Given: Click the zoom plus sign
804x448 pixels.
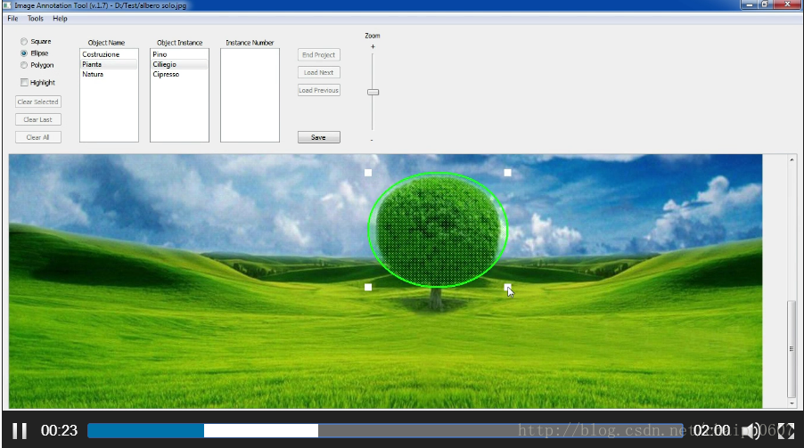Looking at the screenshot, I should 373,46.
